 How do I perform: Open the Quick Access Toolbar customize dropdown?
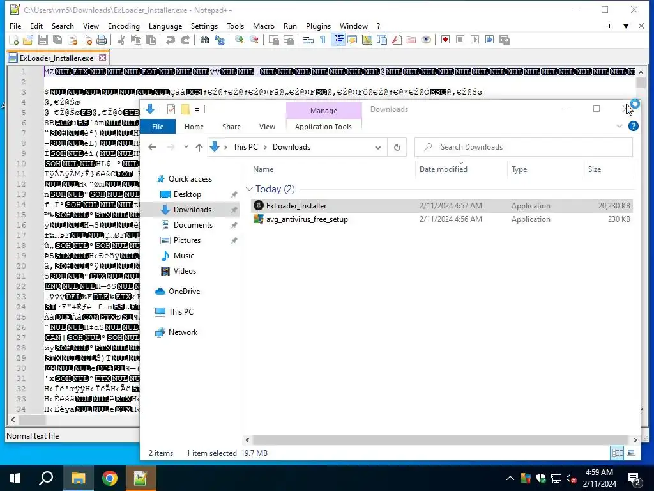197,109
